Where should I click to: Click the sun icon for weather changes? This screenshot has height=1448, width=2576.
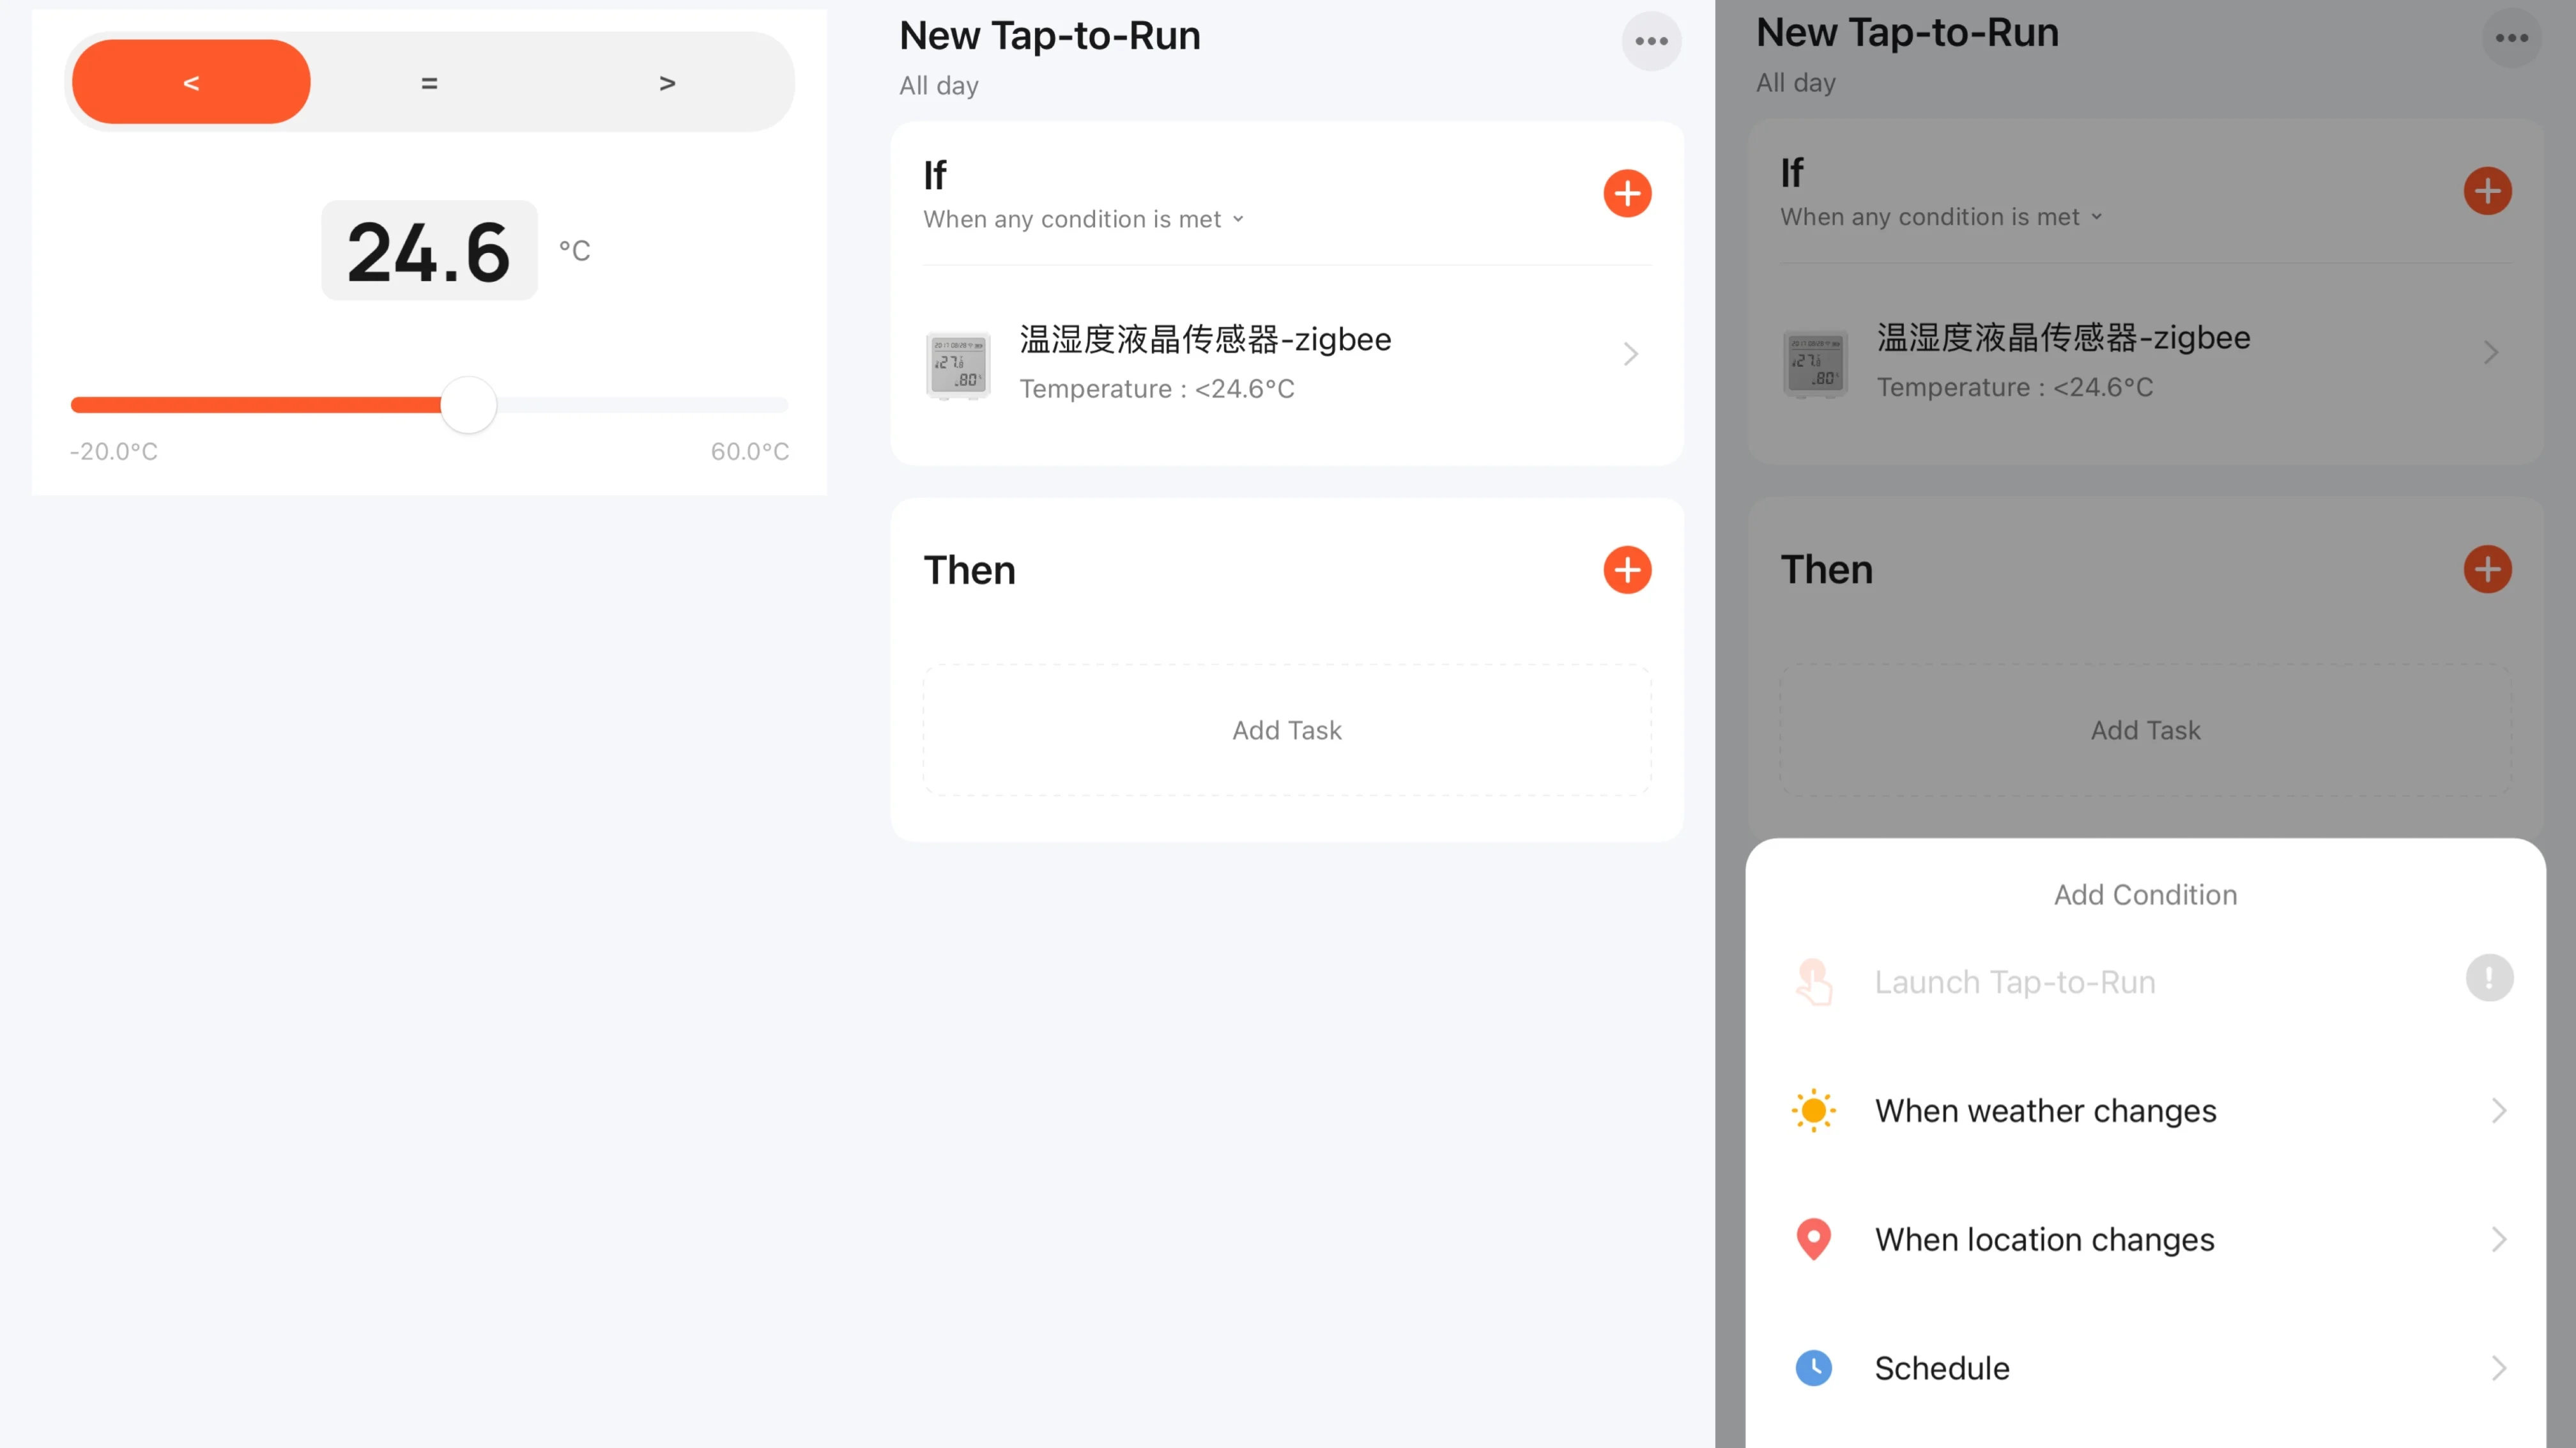(x=1813, y=1111)
